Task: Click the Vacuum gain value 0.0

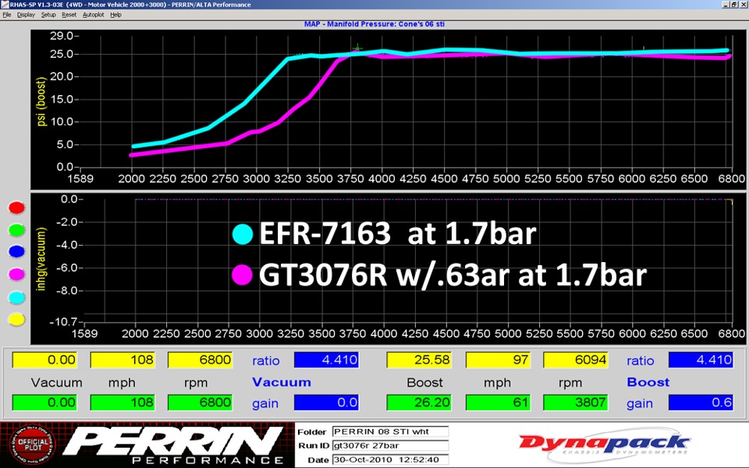Action: (326, 402)
